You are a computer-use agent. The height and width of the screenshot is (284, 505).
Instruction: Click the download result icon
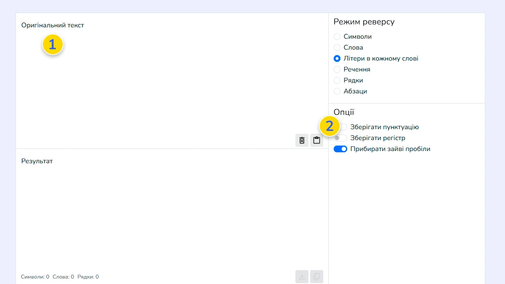click(302, 276)
